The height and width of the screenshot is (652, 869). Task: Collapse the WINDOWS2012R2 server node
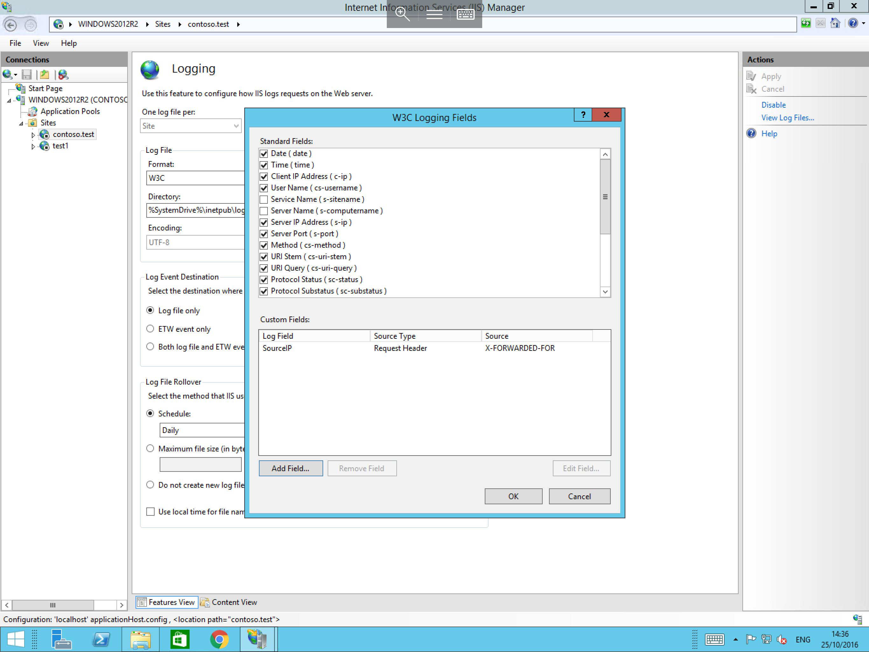pyautogui.click(x=9, y=101)
